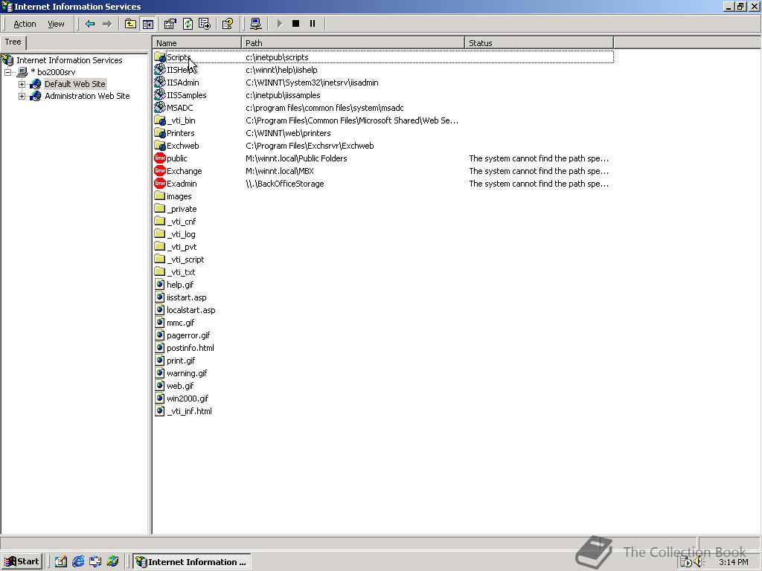Click the Refresh toolbar icon
This screenshot has height=571, width=762.
tap(188, 24)
